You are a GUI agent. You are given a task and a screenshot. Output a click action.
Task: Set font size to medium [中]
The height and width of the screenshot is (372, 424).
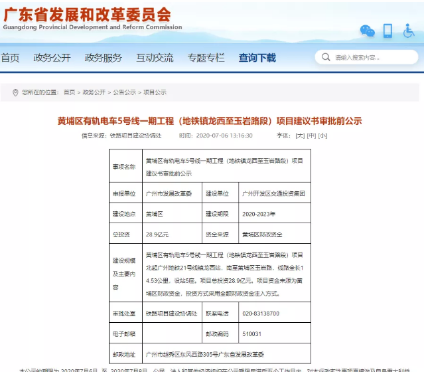311,136
